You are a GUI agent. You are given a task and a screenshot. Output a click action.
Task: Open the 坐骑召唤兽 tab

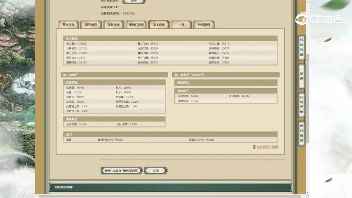[x=136, y=25]
